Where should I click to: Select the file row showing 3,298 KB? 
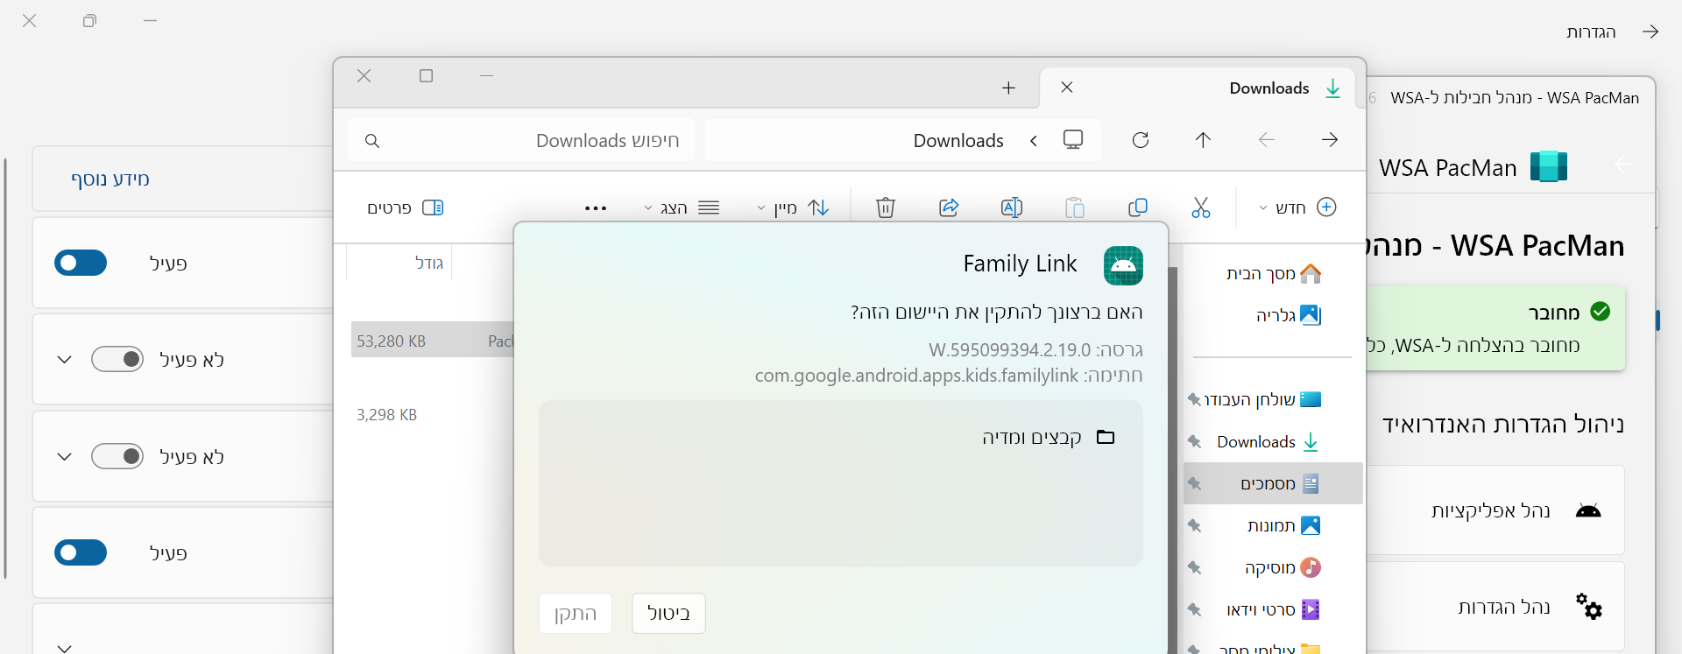point(433,414)
